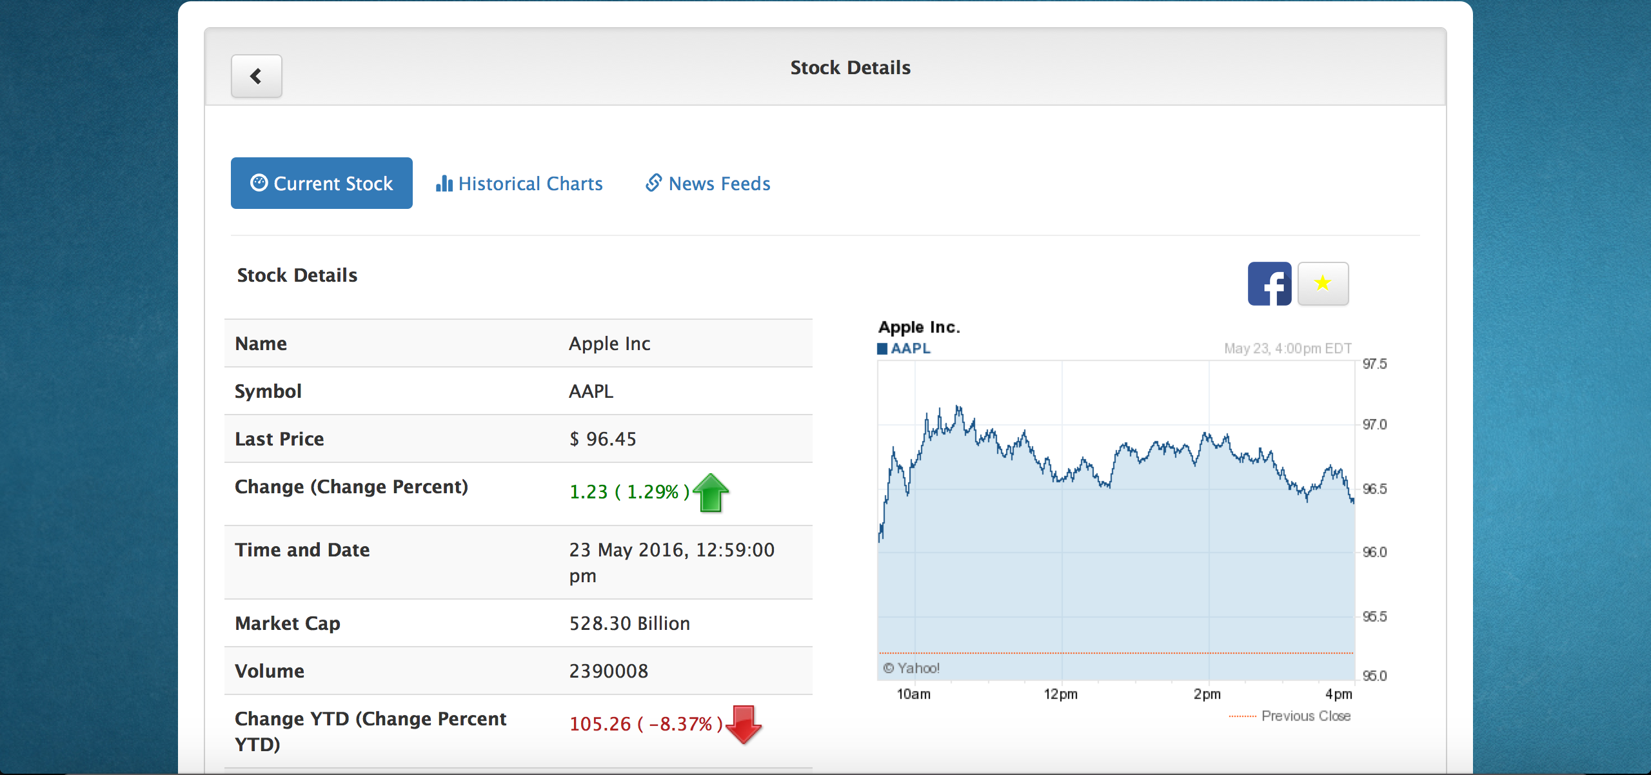
Task: Click the Last Price value $ 96.45
Action: click(602, 439)
